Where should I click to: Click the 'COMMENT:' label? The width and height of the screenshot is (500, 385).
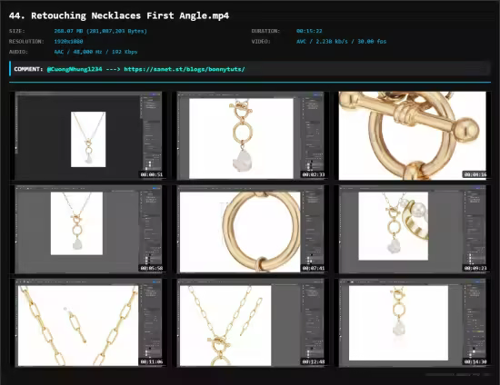pyautogui.click(x=28, y=69)
